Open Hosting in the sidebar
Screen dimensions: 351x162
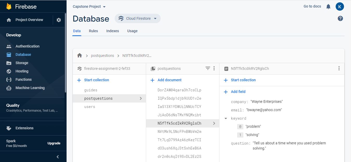(x=22, y=71)
